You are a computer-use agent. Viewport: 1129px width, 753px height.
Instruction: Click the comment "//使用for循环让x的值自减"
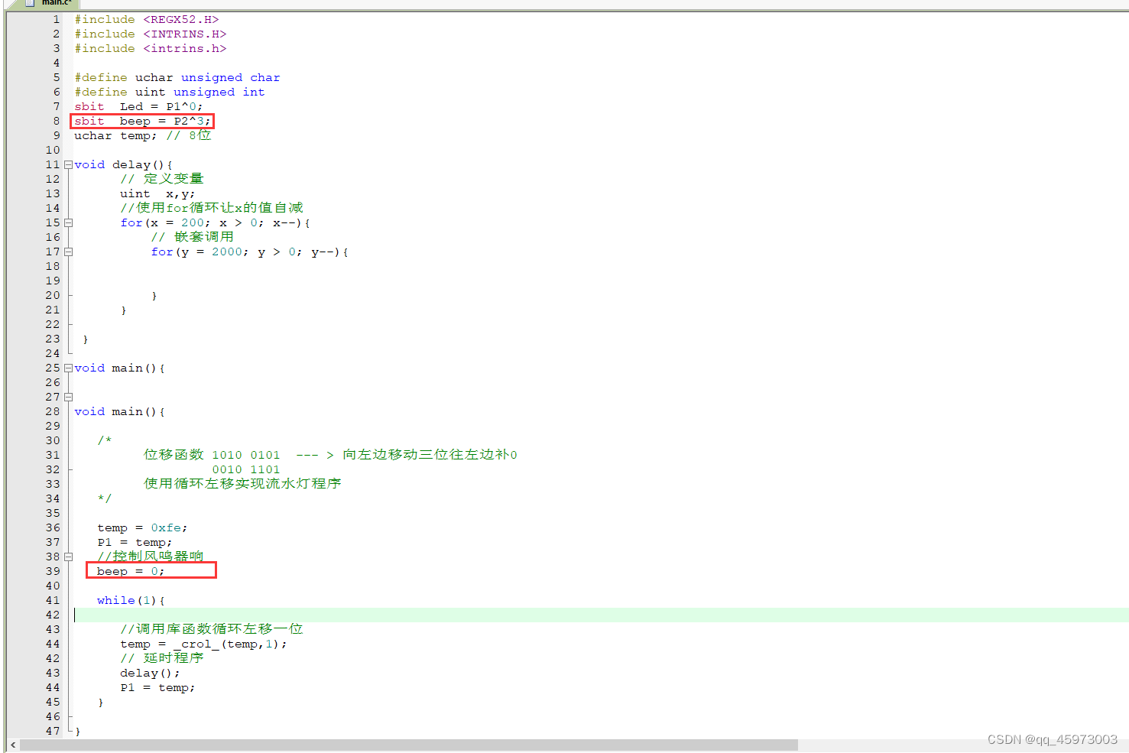pyautogui.click(x=212, y=208)
